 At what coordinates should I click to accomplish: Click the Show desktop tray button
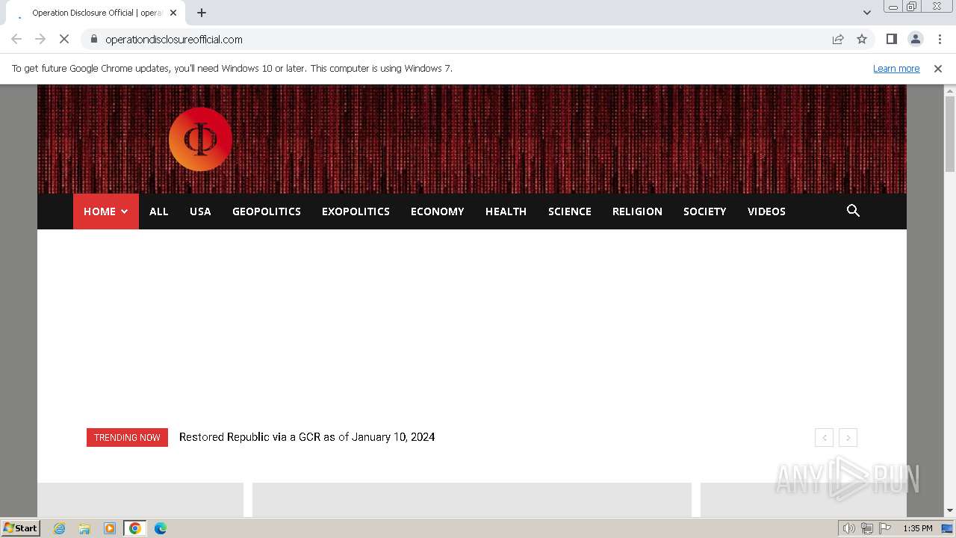[947, 528]
